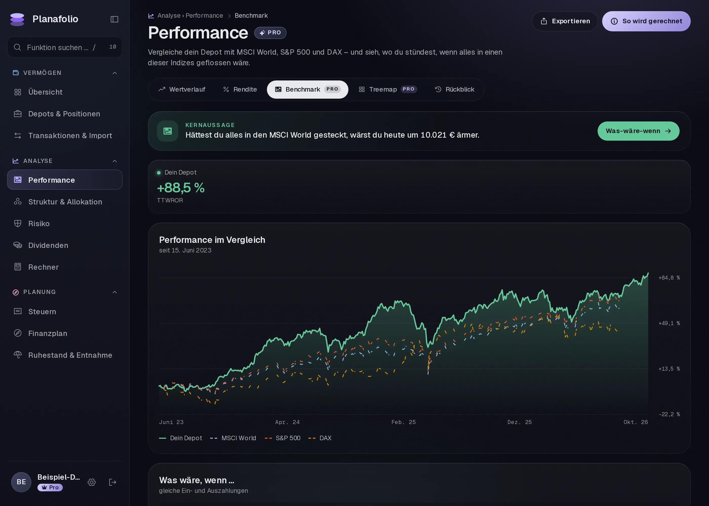Screen dimensions: 709x506
Task: Click the Was-wäre-wenn button
Action: [x=638, y=131]
